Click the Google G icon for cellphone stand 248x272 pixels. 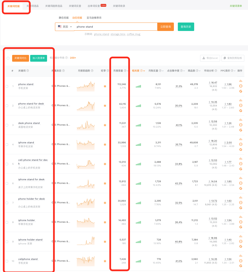[241, 266]
